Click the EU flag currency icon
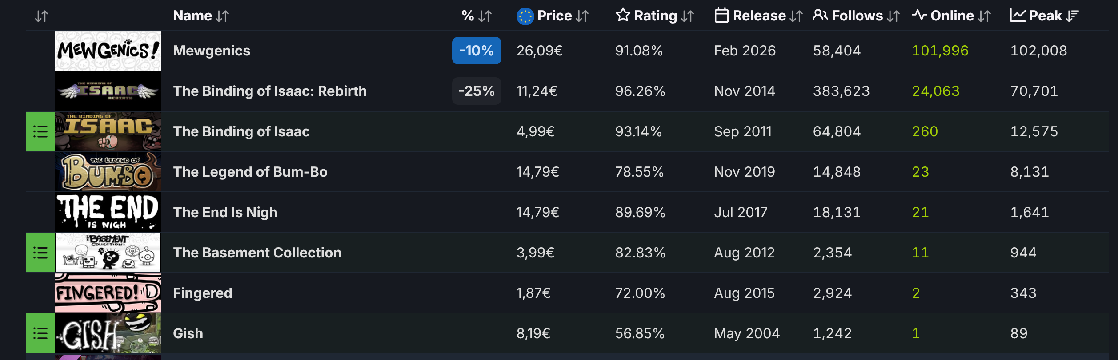 point(525,16)
